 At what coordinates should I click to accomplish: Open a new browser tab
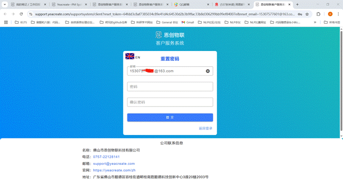click(x=297, y=4)
